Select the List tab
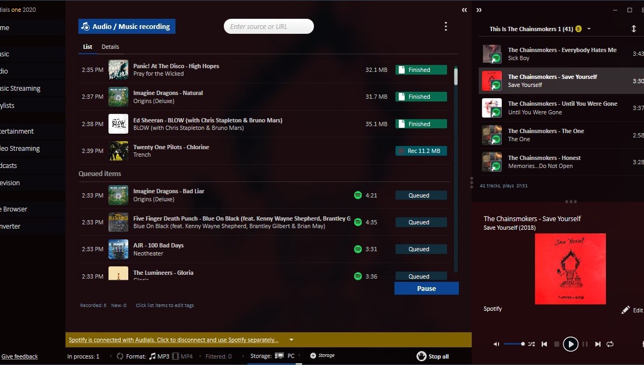644x365 pixels. (x=87, y=47)
